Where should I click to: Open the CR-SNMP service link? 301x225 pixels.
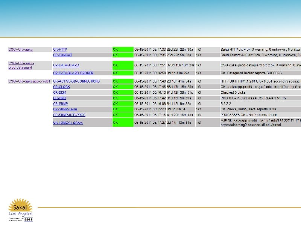coord(61,103)
